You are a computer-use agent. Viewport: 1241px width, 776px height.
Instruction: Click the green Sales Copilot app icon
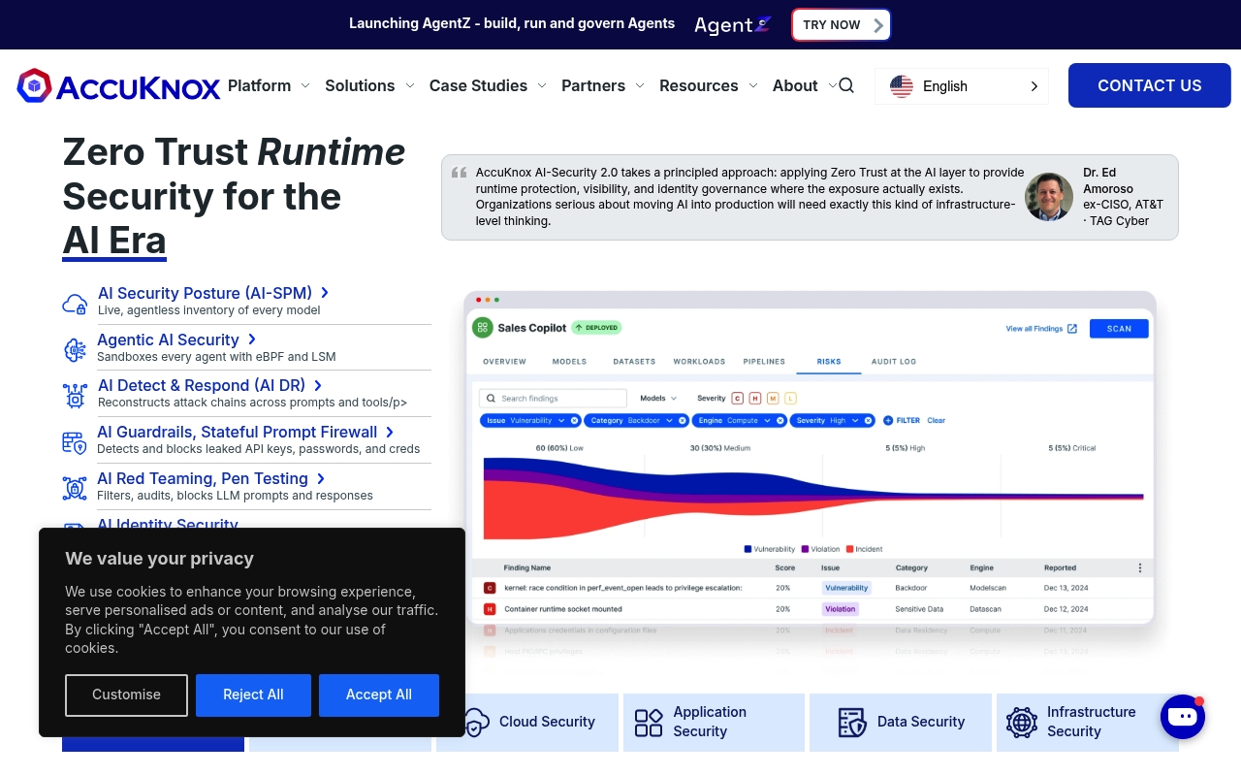click(x=482, y=328)
